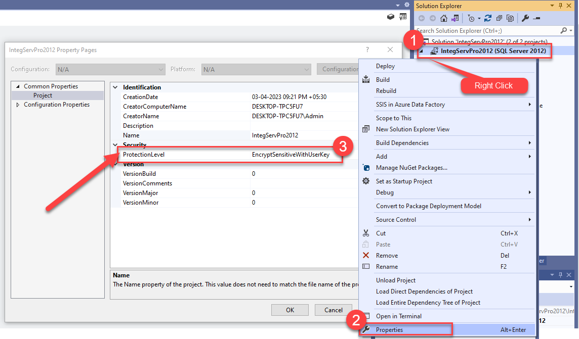This screenshot has width=579, height=339.
Task: Click the Home icon in Solution Explorer
Action: coord(444,18)
